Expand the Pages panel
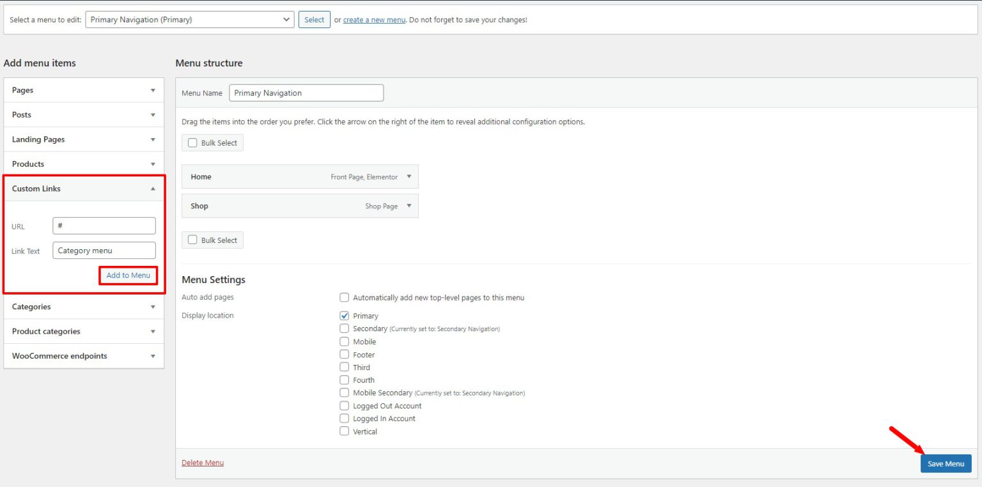The image size is (982, 487). [84, 89]
